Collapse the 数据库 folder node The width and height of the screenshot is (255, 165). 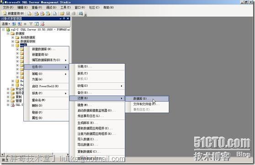tap(8, 33)
